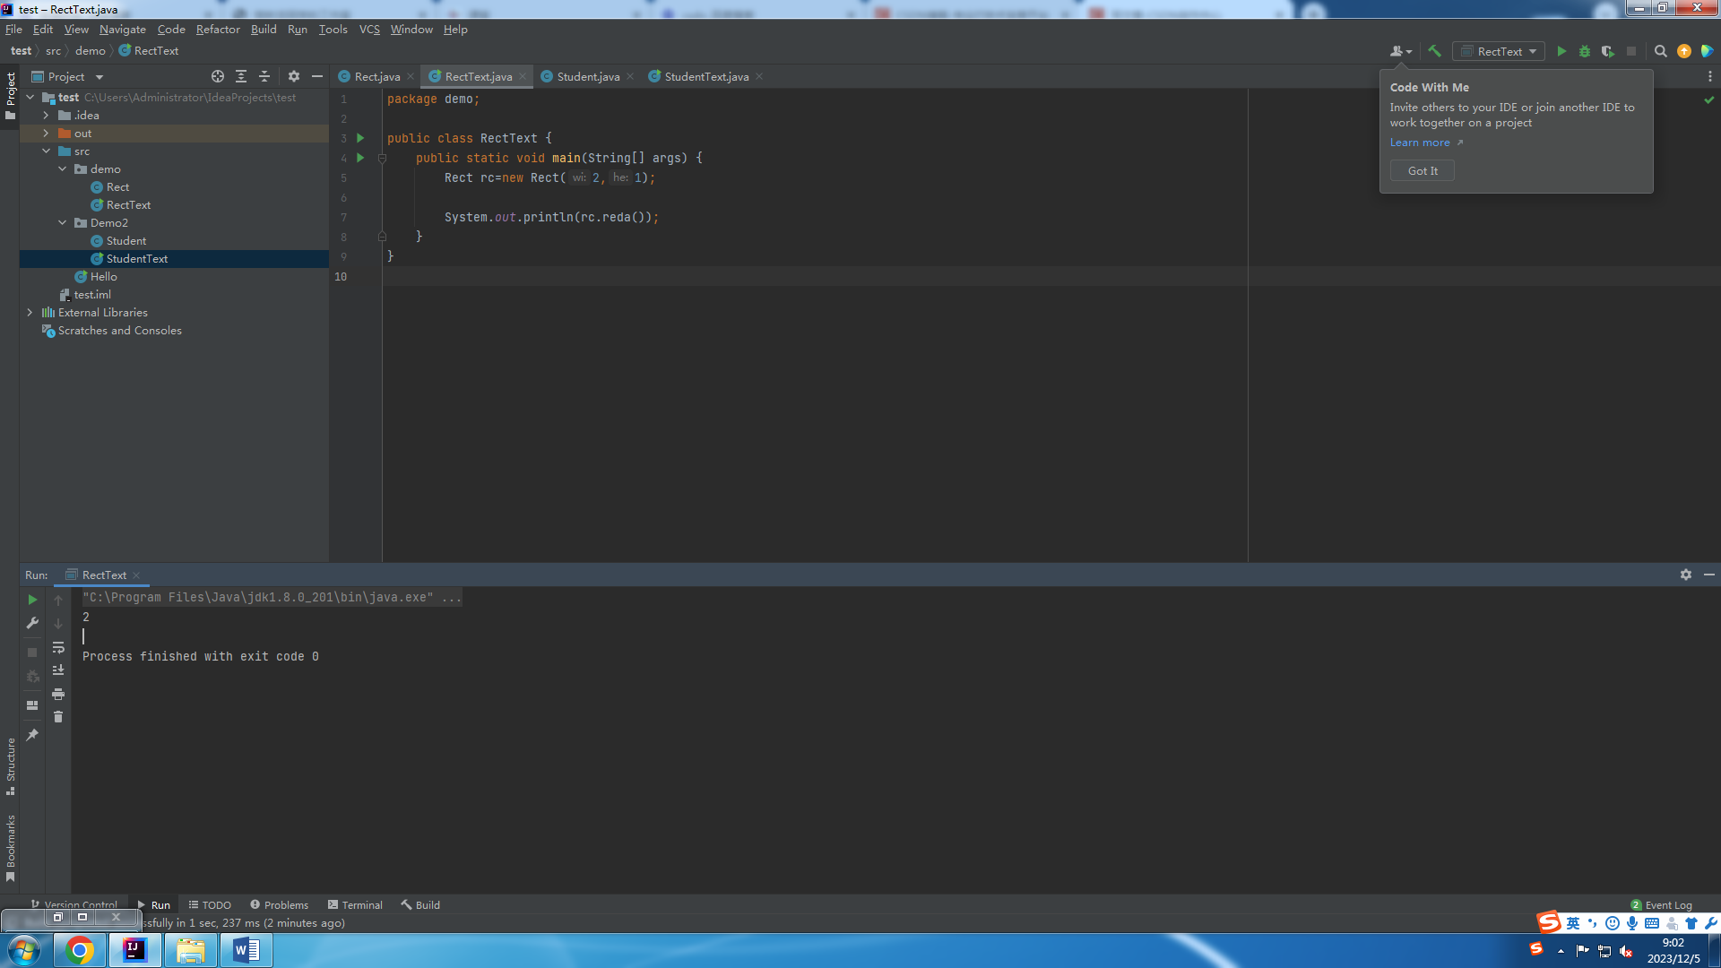The height and width of the screenshot is (968, 1721).
Task: Run RectText with coverage
Action: click(1607, 51)
